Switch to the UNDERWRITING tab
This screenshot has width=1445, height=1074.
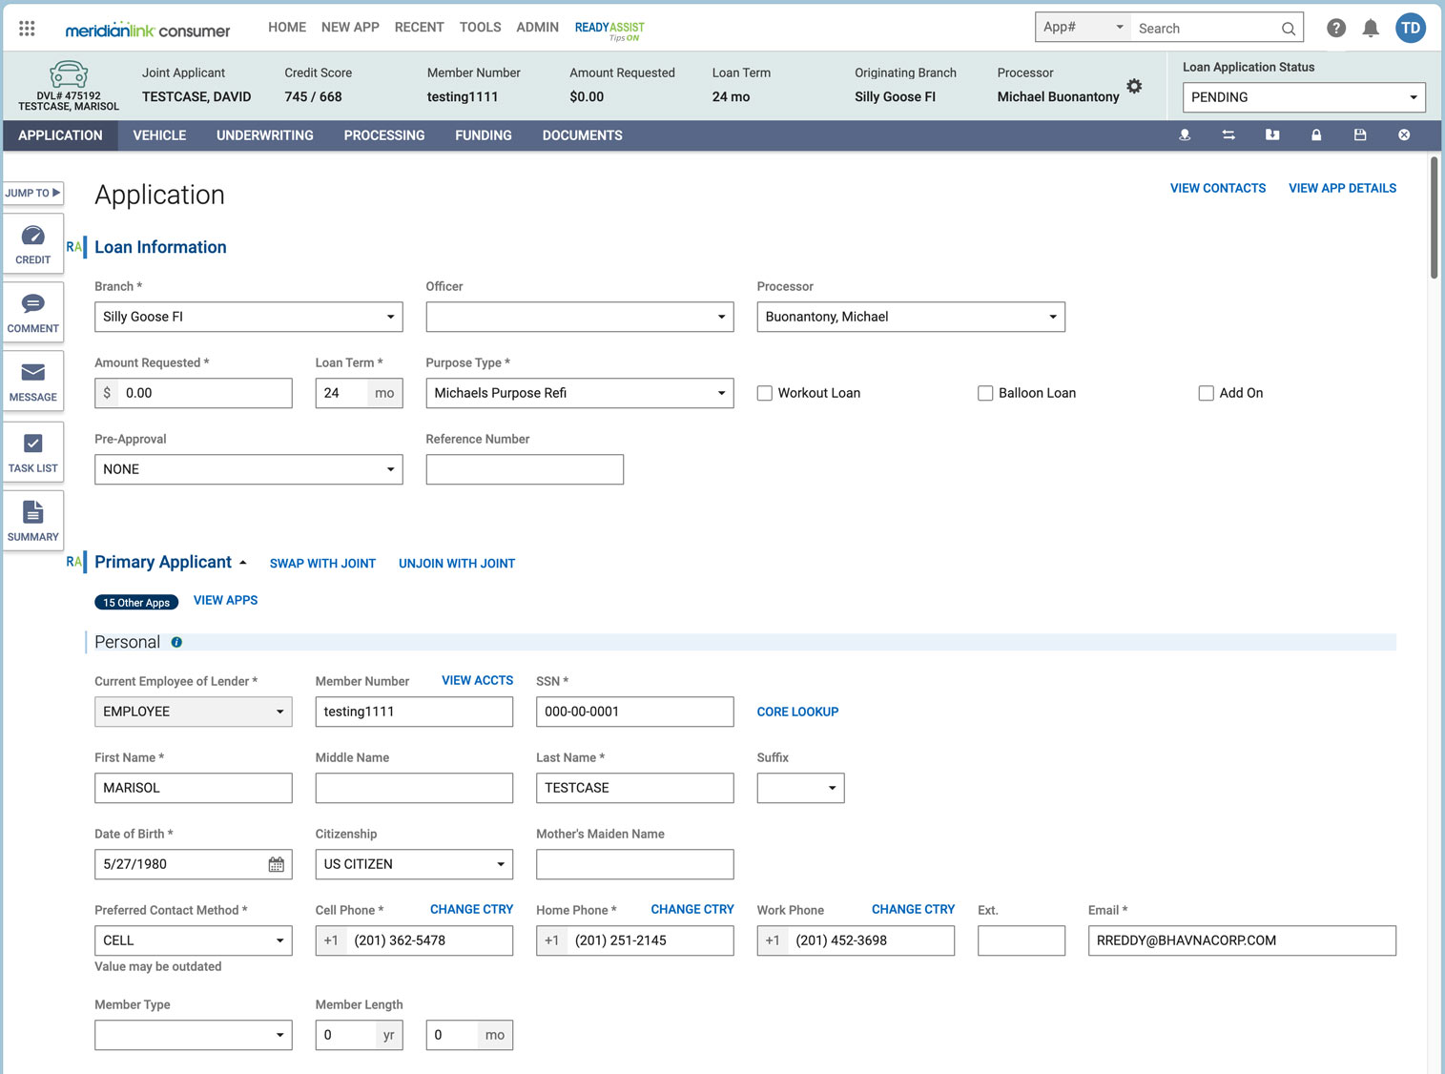[x=264, y=134]
